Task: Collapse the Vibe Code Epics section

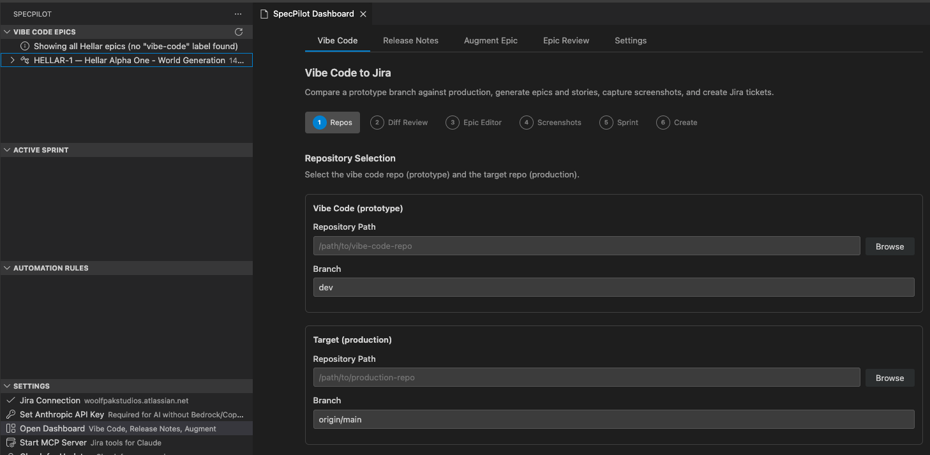Action: tap(8, 32)
